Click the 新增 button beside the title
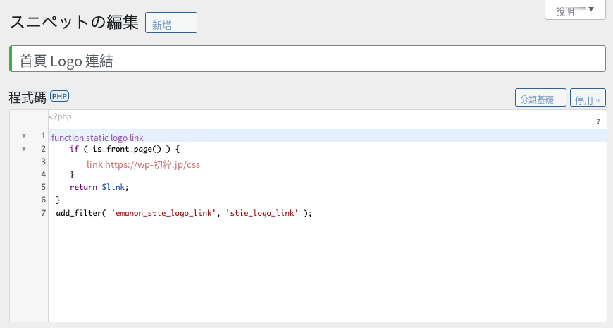The height and width of the screenshot is (328, 613). tap(171, 23)
